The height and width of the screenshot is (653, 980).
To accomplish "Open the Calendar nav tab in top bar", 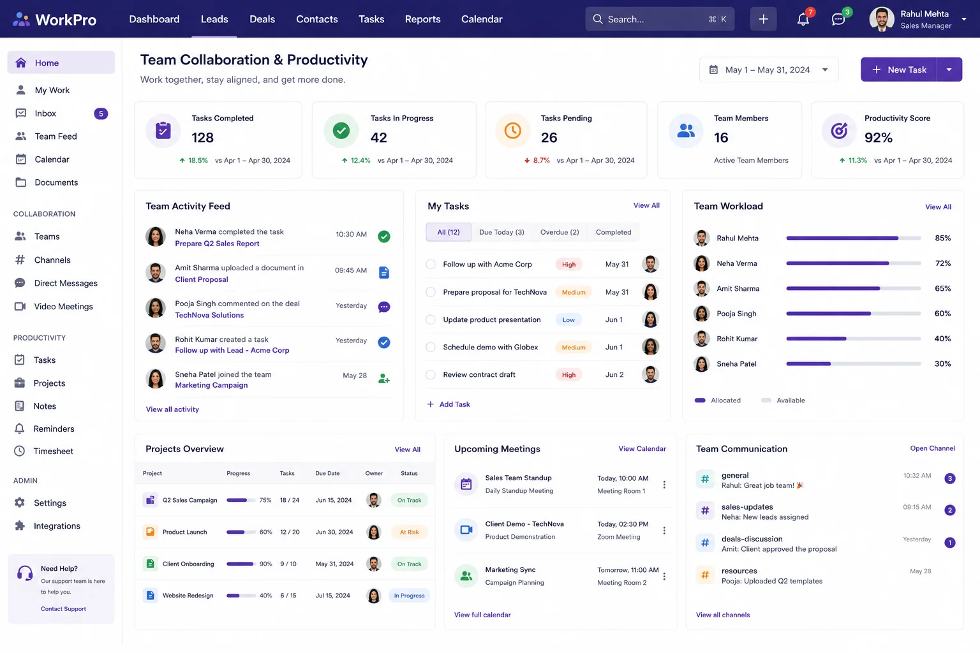I will [x=482, y=19].
